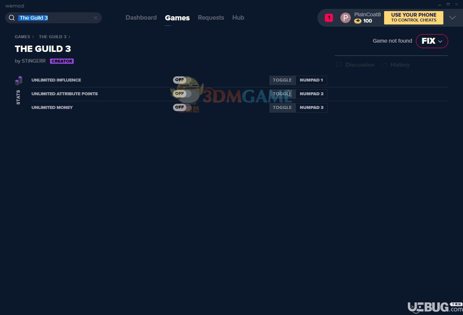Click the TOGGLE button for Unlimited Money

point(282,107)
